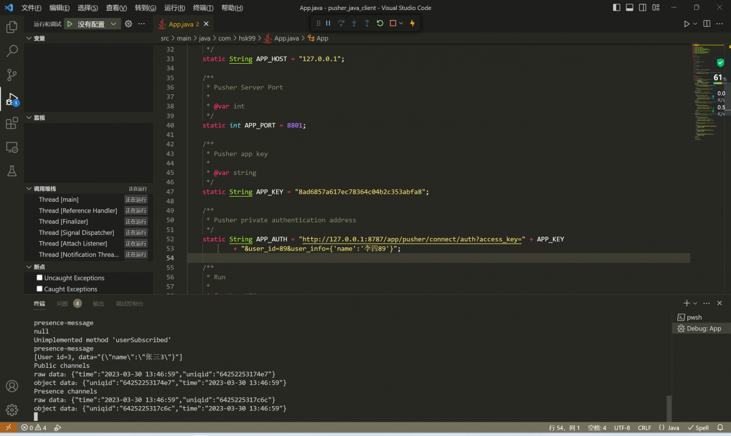The height and width of the screenshot is (436, 731).
Task: Collapse the 监视 section
Action: (29, 117)
